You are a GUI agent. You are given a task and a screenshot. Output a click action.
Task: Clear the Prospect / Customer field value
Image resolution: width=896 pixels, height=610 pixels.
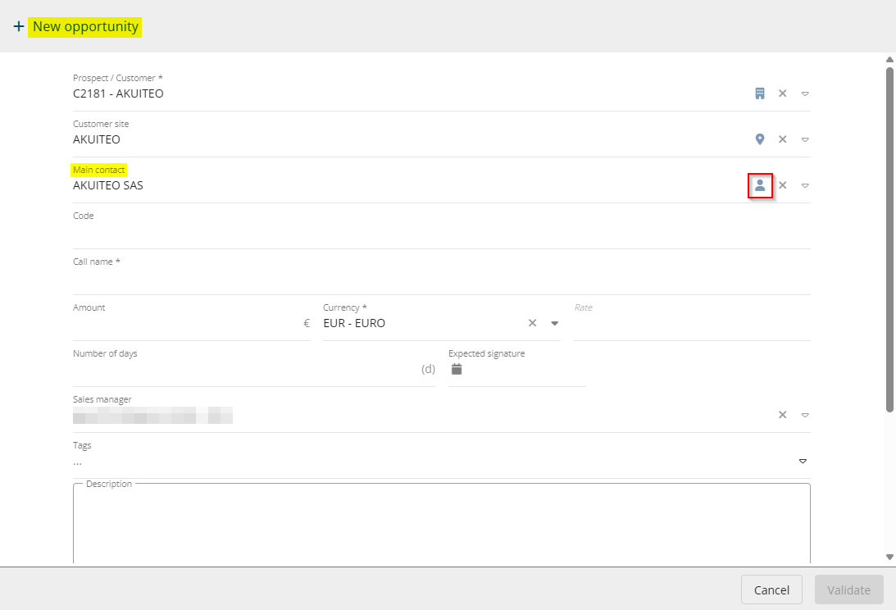pos(783,93)
